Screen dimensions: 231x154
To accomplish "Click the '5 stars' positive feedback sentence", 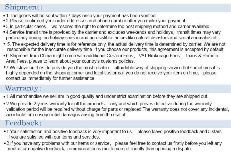I will pos(114,134).
